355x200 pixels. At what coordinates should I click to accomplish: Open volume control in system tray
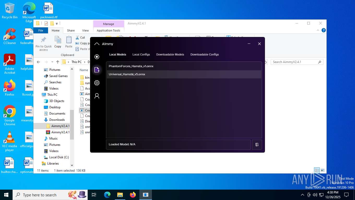pyautogui.click(x=315, y=195)
